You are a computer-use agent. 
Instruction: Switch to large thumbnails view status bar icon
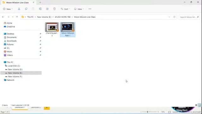[199, 105]
